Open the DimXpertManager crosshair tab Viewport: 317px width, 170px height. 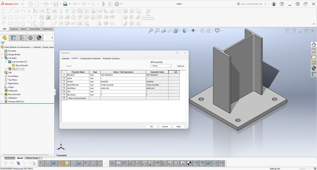pyautogui.click(x=30, y=38)
